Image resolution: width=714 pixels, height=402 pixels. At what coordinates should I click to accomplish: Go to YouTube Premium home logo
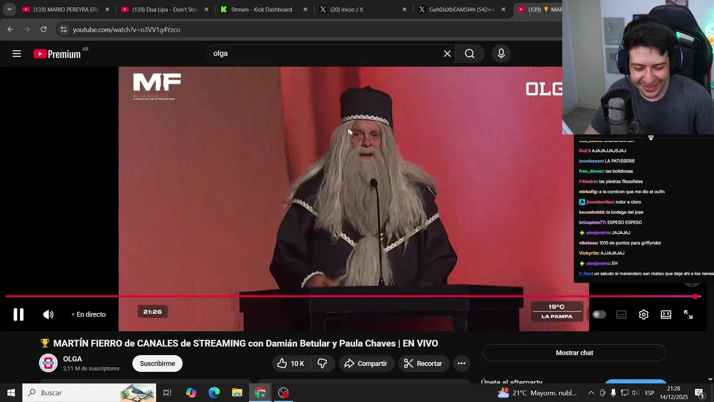tap(57, 54)
